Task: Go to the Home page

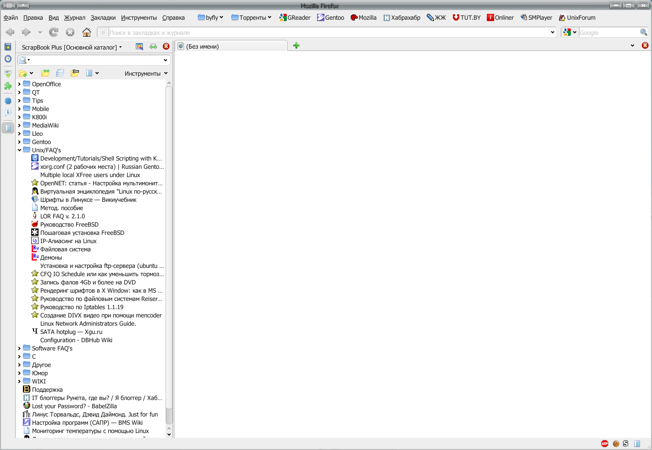Action: pyautogui.click(x=86, y=32)
